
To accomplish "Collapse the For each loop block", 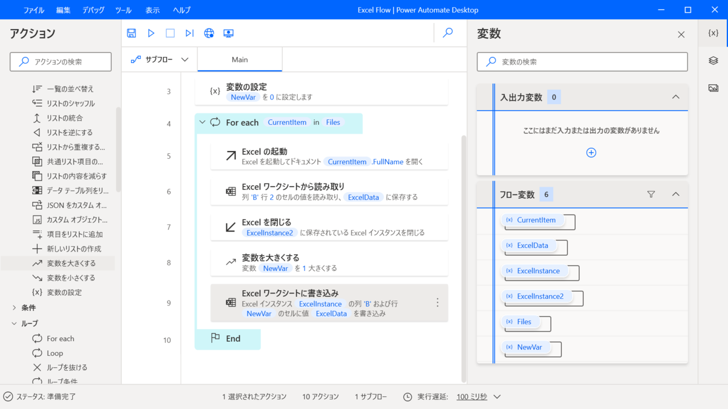I will [x=203, y=122].
